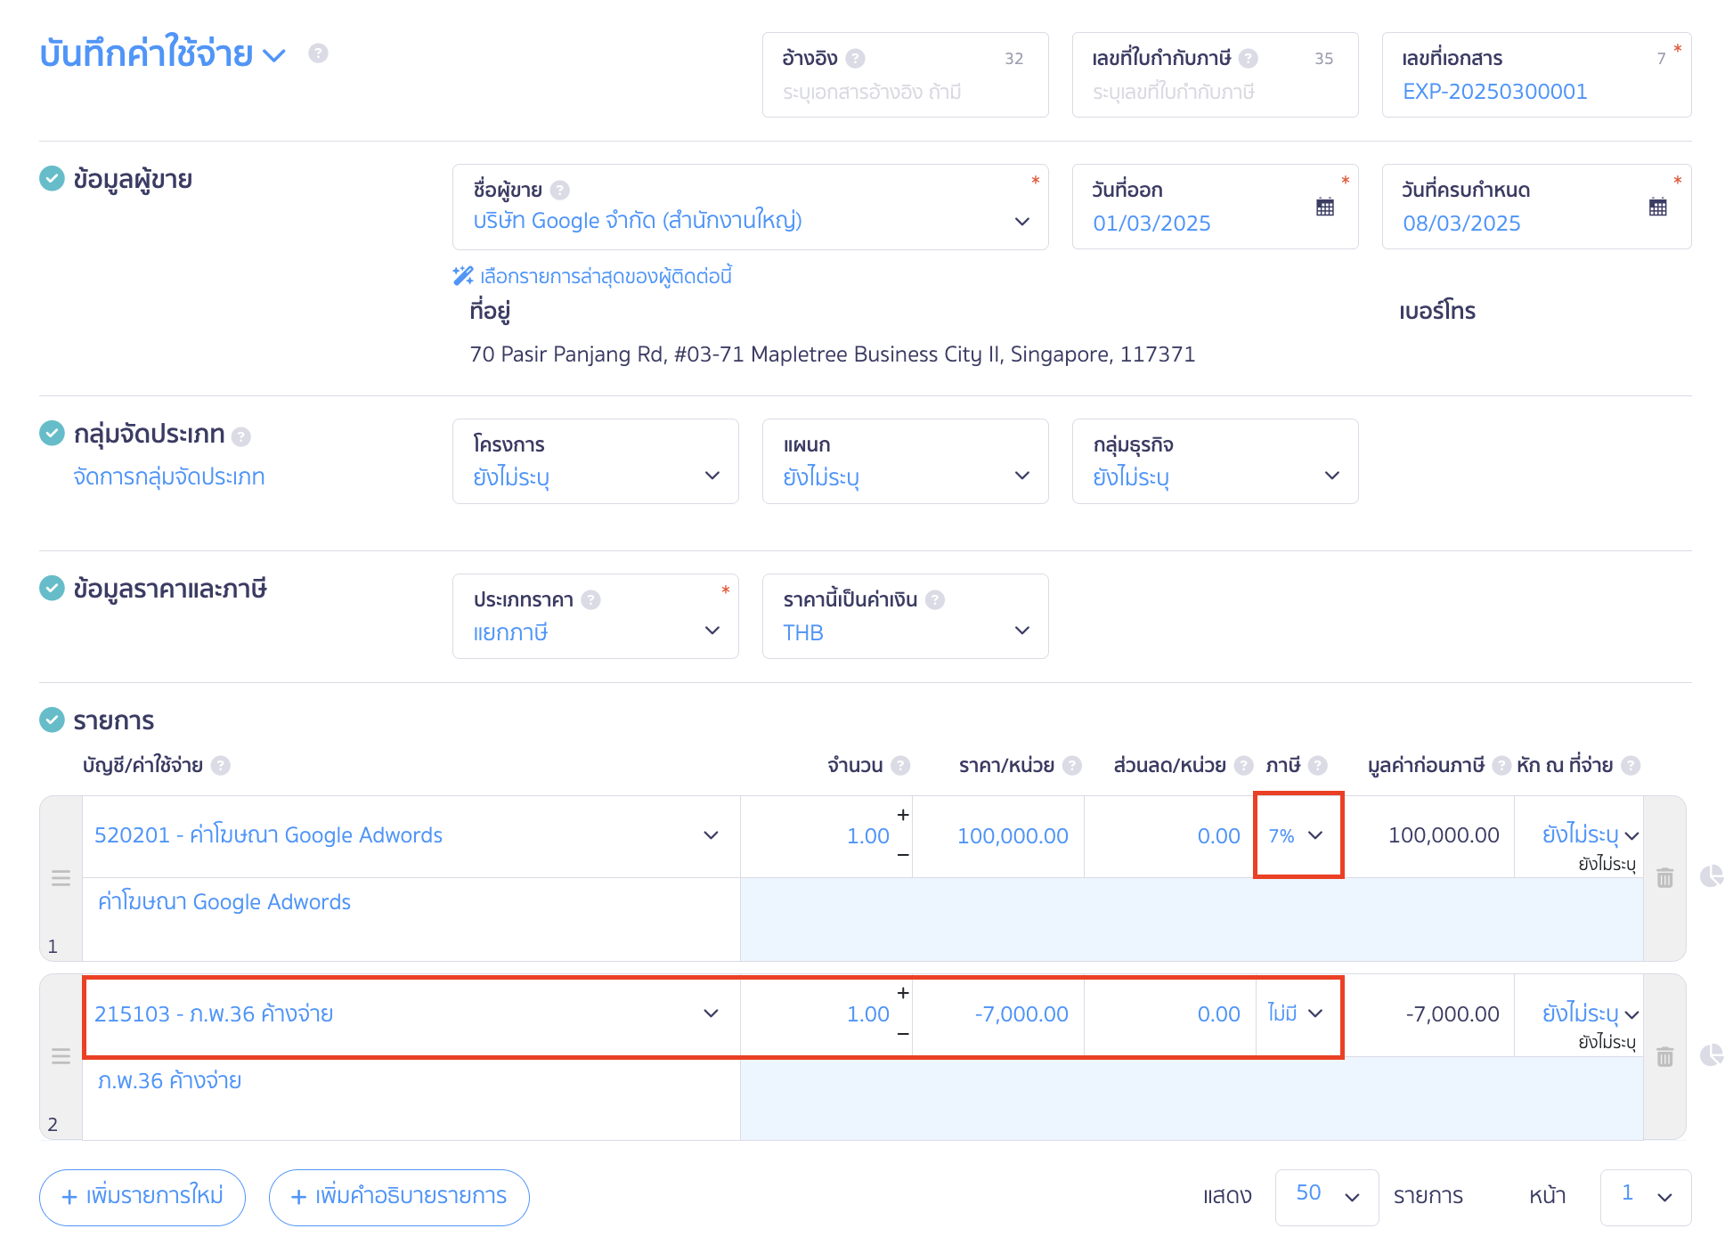
Task: Click help icon next to บัญชี/ค่าใช้จ่าย column
Action: pos(221,766)
